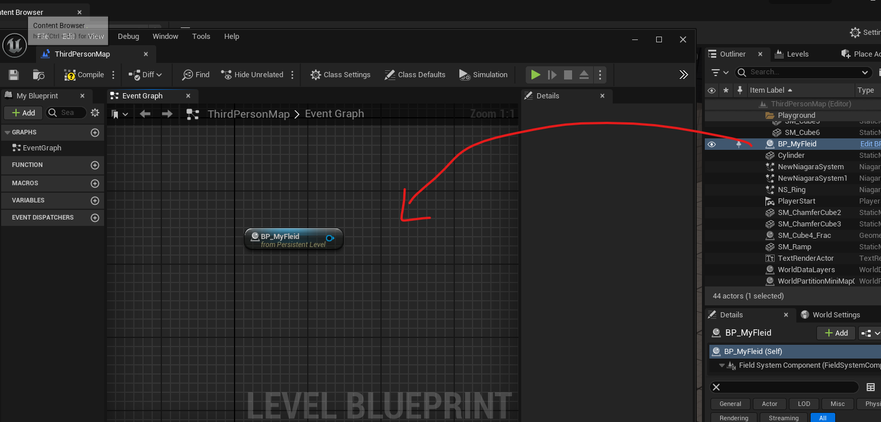881x422 pixels.
Task: Click the Find toolbar button
Action: (x=196, y=75)
